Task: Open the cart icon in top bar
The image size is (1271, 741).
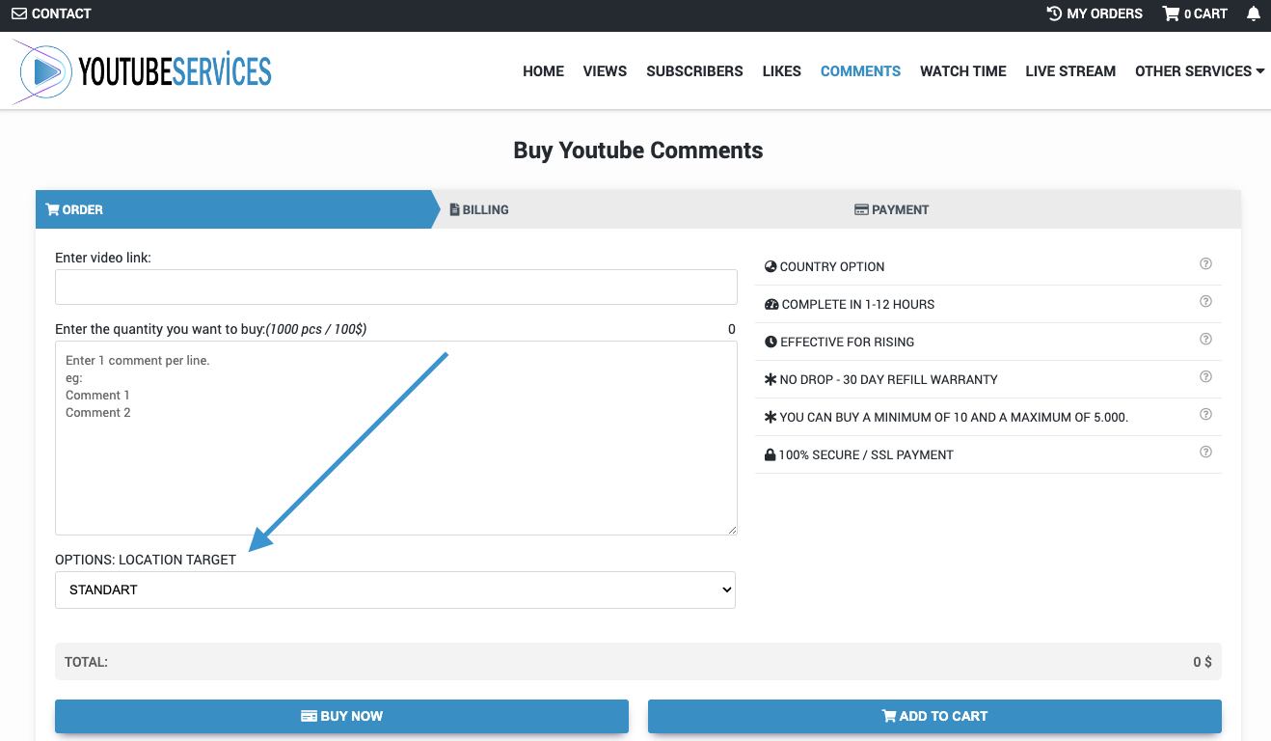Action: (x=1171, y=14)
